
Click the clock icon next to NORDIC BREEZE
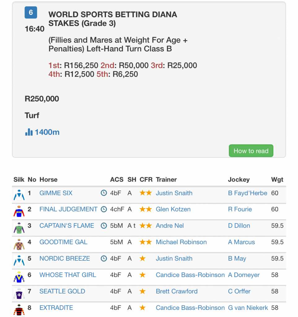tap(103, 258)
